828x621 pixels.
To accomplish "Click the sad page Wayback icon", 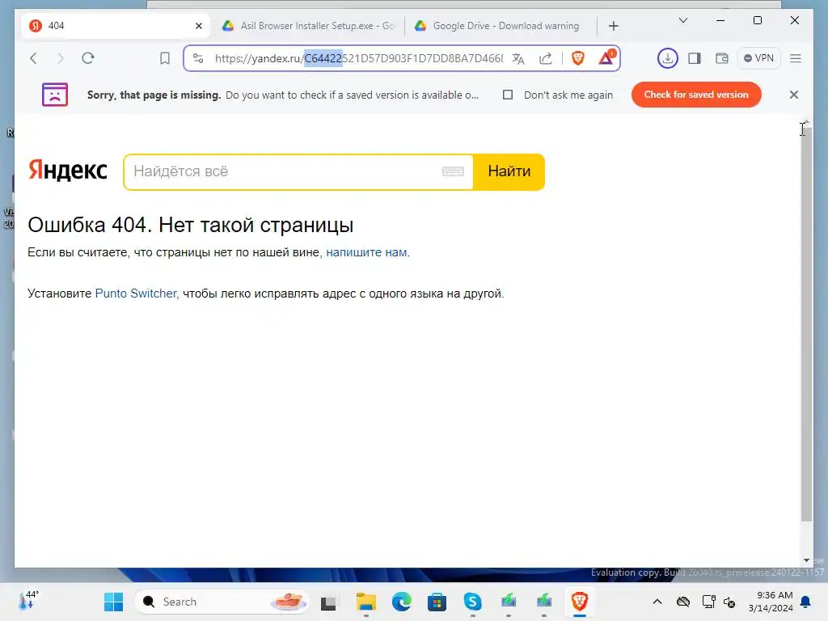I will [55, 95].
